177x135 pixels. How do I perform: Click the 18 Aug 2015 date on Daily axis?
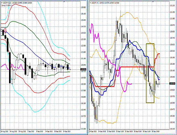tap(5, 131)
